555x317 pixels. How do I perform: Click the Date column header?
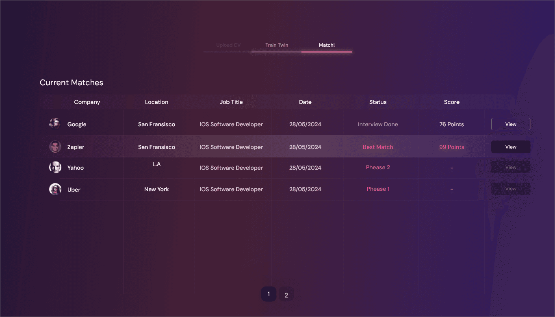[x=305, y=102]
